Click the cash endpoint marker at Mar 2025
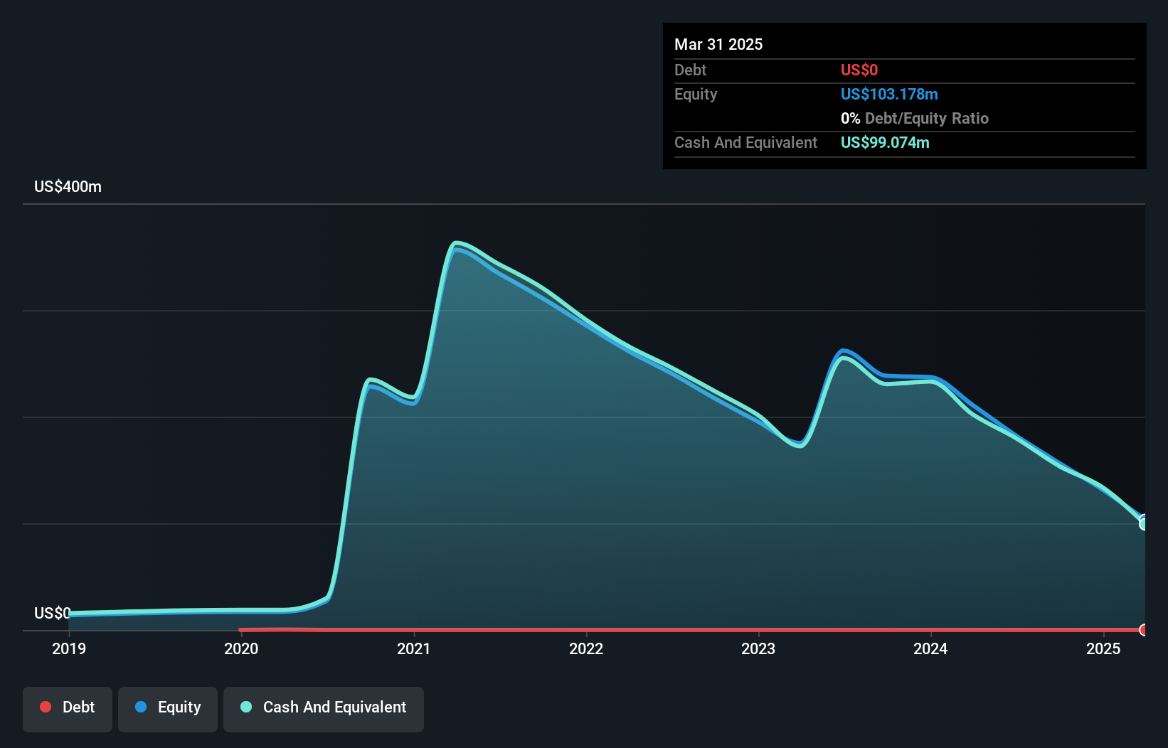This screenshot has width=1168, height=748. point(1144,524)
